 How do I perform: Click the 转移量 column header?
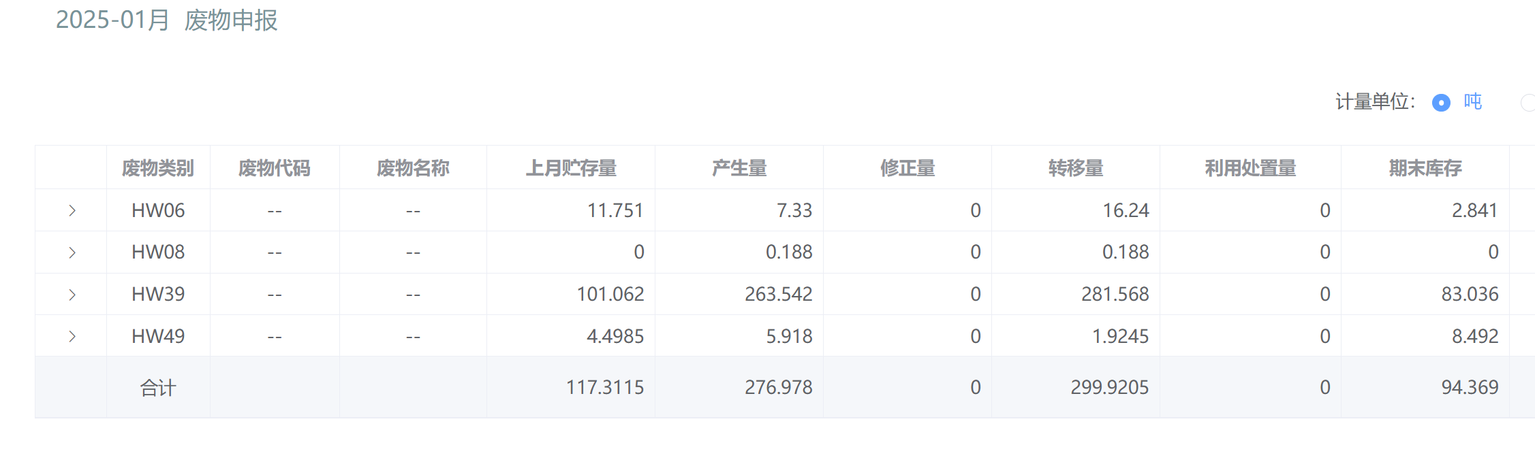pos(1076,168)
